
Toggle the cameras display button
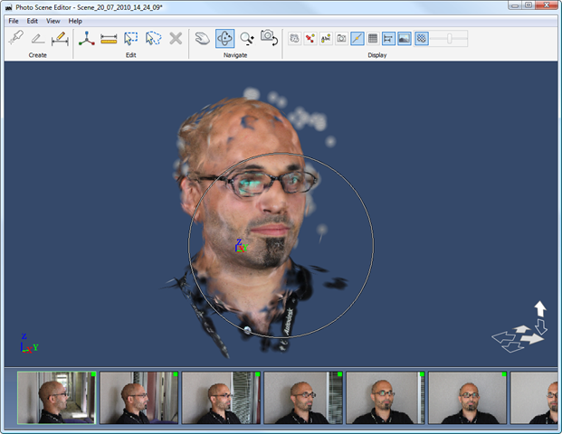click(x=341, y=38)
